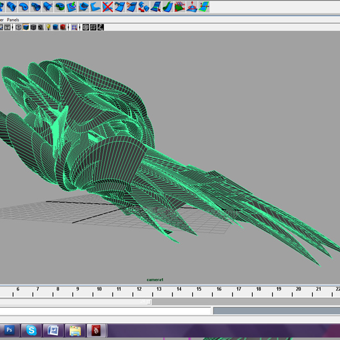Image resolution: width=340 pixels, height=340 pixels.
Task: Enable use all lights bulb icon
Action: click(48, 27)
